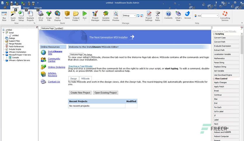Select Support Files tree item
Screen dimensions: 244x141
pyautogui.click(x=14, y=41)
